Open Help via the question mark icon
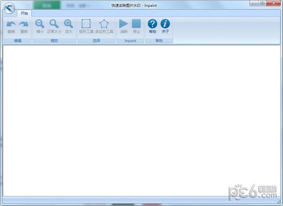Image resolution: width=283 pixels, height=206 pixels. pos(152,24)
